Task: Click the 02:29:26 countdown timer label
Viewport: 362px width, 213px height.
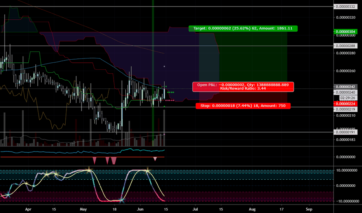Action: tap(348, 98)
